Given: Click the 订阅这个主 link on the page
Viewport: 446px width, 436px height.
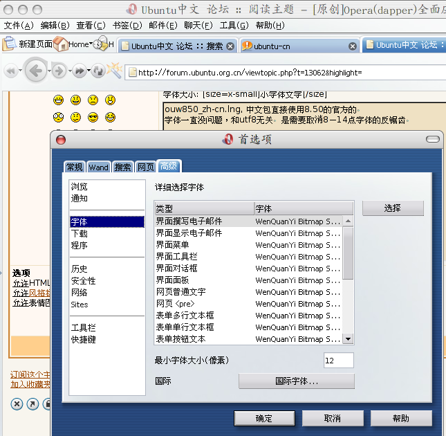Looking at the screenshot, I should click(30, 374).
